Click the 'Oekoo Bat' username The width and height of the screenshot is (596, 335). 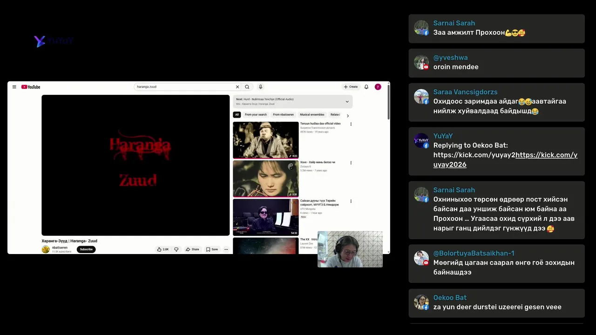[450, 298]
